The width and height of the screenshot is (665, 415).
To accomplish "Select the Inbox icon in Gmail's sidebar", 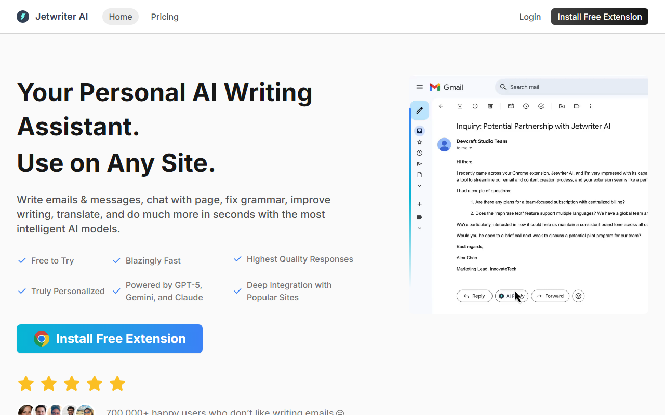I will (x=420, y=131).
